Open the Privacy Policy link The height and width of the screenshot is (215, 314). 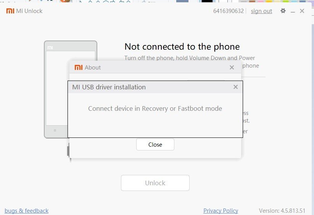click(221, 210)
